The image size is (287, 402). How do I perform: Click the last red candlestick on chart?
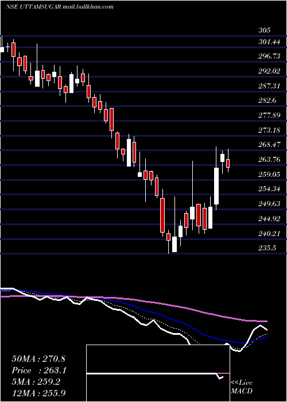point(228,163)
